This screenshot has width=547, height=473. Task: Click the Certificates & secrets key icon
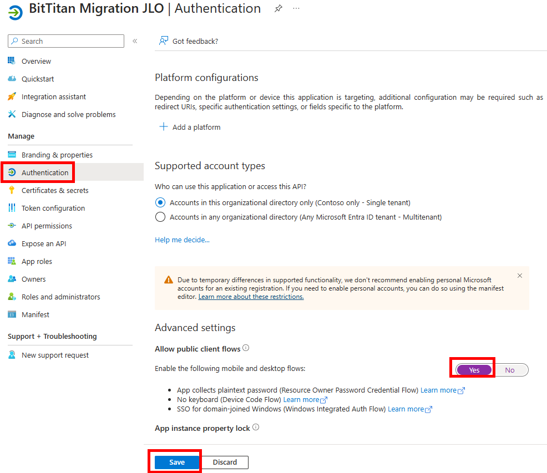[12, 190]
